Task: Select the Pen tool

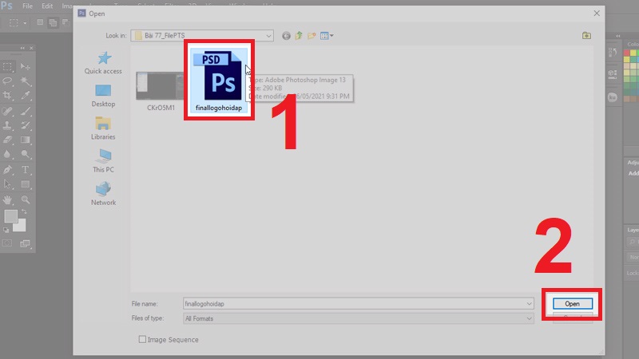Action: [x=7, y=170]
